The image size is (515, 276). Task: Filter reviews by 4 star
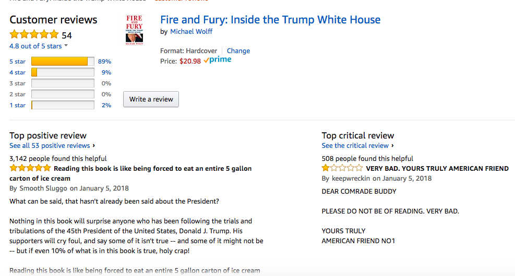[x=17, y=72]
